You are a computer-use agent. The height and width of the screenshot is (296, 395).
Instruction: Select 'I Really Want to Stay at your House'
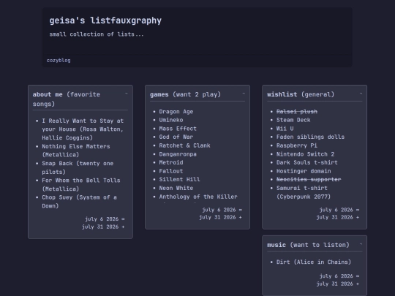[x=83, y=129]
